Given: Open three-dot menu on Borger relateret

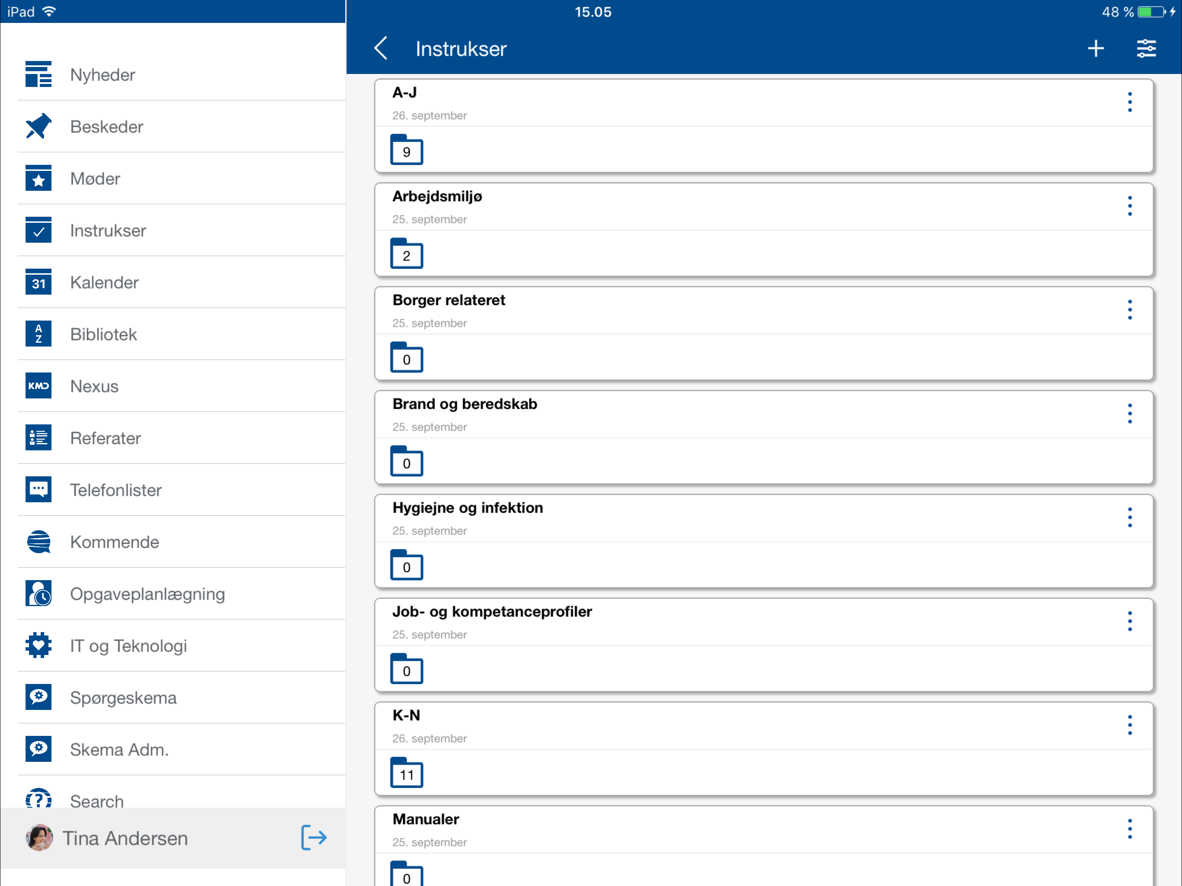Looking at the screenshot, I should [1129, 309].
